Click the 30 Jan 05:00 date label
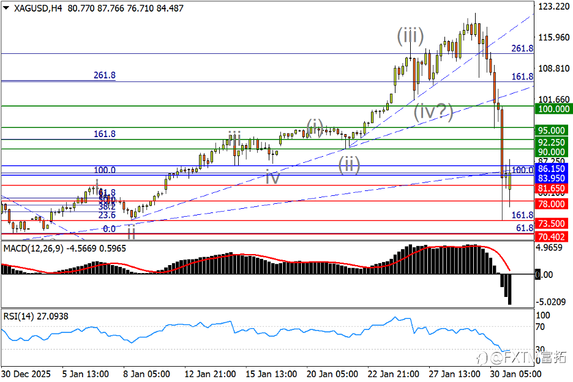The width and height of the screenshot is (573, 382). (x=515, y=374)
